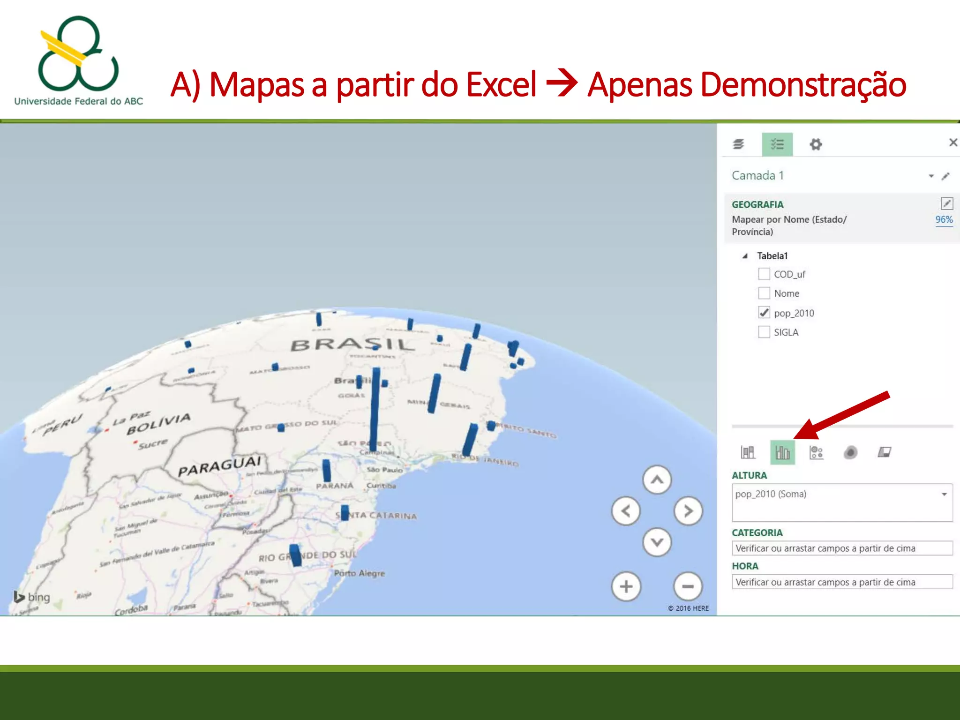Tilt the map down
The height and width of the screenshot is (720, 960).
(x=657, y=542)
